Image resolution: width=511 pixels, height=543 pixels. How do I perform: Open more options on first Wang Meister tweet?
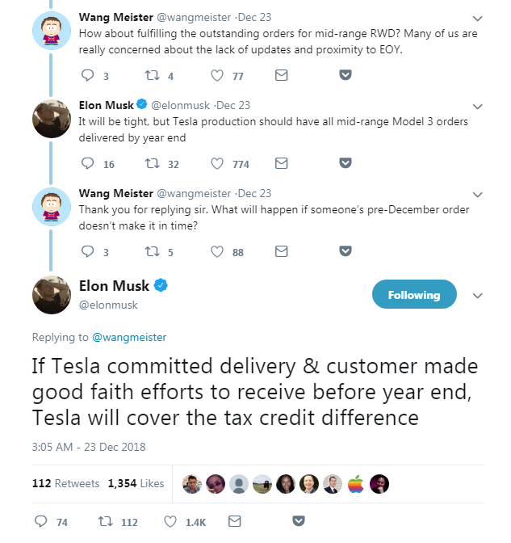pos(477,18)
